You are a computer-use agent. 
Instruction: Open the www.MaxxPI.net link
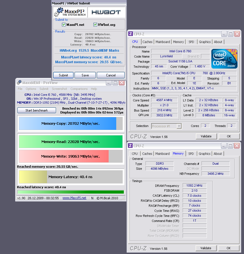(74, 198)
